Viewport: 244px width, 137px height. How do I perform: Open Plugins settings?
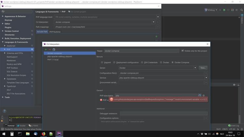8,27
